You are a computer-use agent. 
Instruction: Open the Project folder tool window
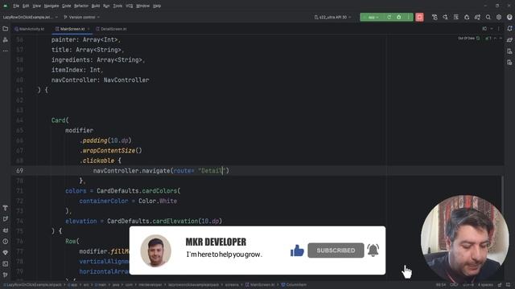(x=6, y=29)
